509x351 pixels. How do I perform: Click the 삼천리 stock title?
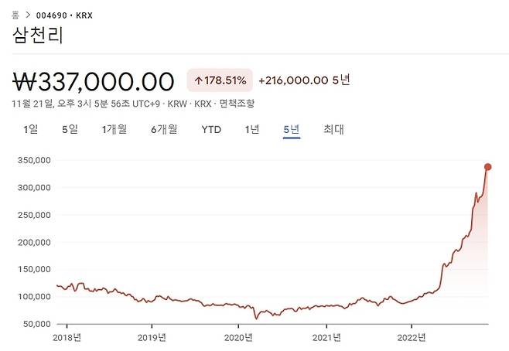tap(39, 35)
